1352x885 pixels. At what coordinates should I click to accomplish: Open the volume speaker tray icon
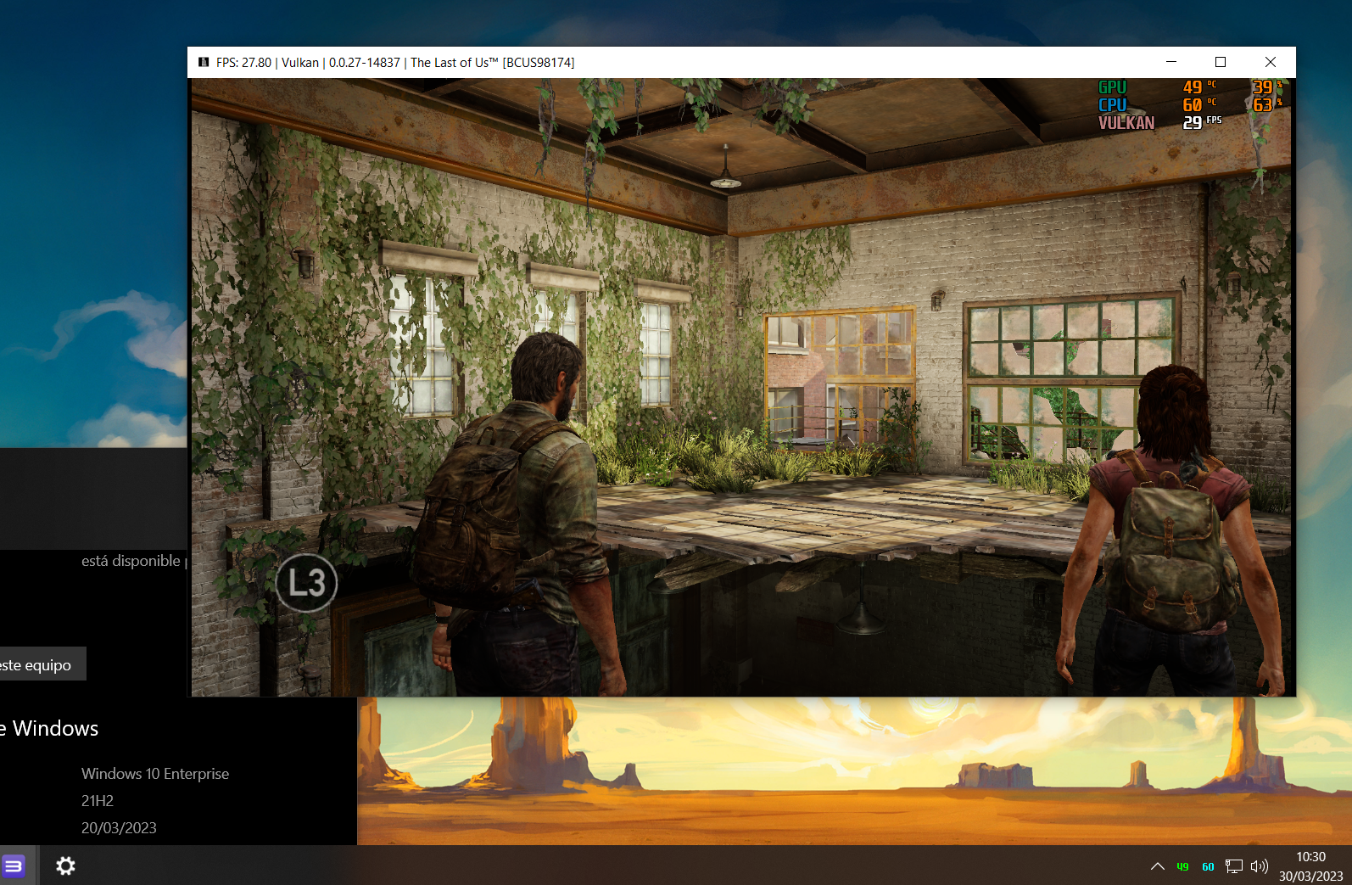tap(1260, 866)
